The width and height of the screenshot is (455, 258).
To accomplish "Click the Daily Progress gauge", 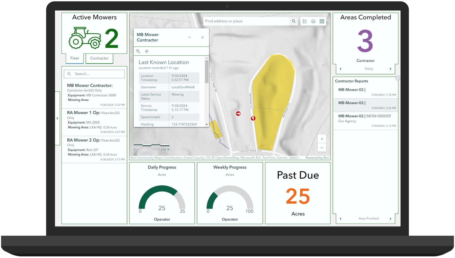I will (x=162, y=196).
